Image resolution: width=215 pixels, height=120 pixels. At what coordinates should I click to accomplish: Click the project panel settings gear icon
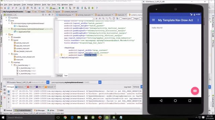pos(49,15)
